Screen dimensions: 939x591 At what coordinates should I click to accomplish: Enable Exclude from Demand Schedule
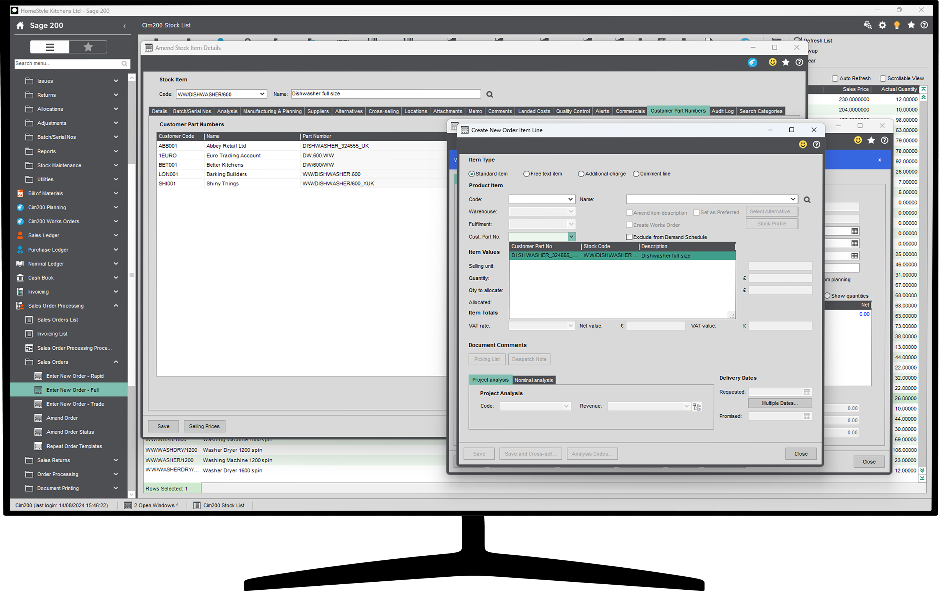[x=629, y=236]
